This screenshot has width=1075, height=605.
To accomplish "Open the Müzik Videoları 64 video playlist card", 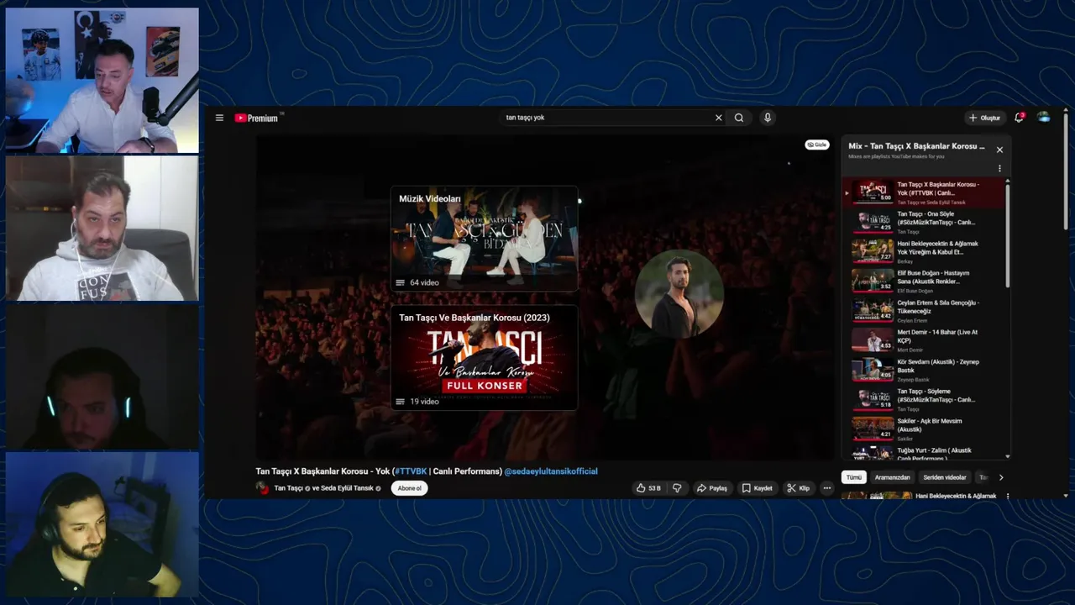I will tap(484, 239).
